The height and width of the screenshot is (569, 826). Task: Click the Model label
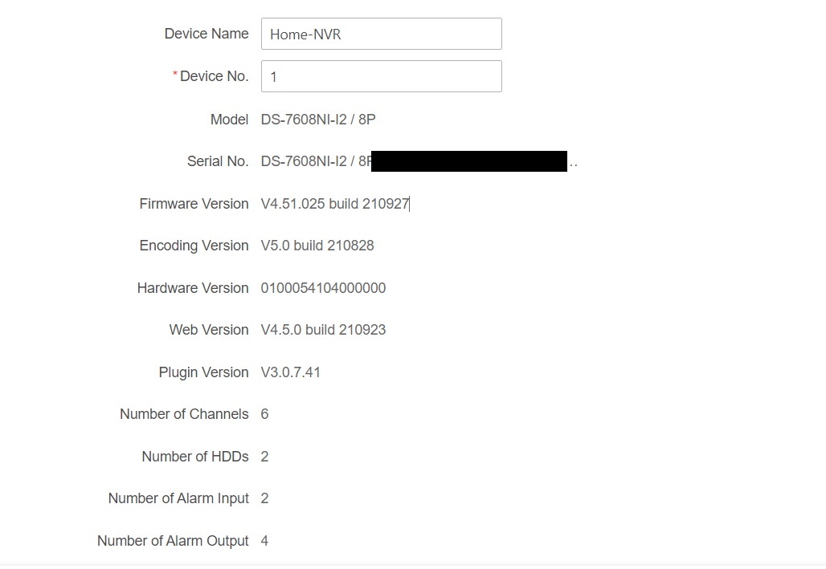point(229,120)
